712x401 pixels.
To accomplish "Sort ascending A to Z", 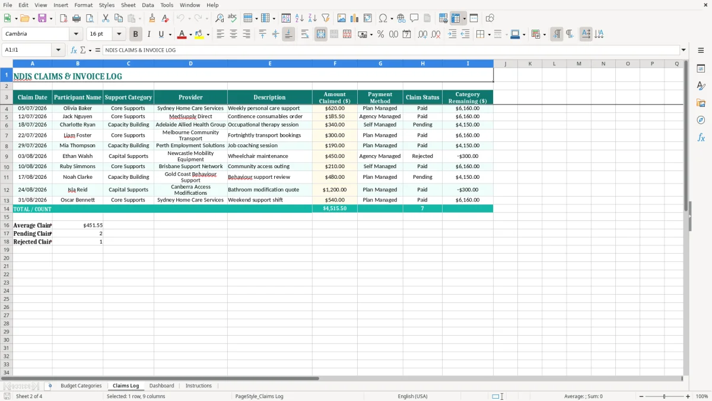I will click(300, 18).
